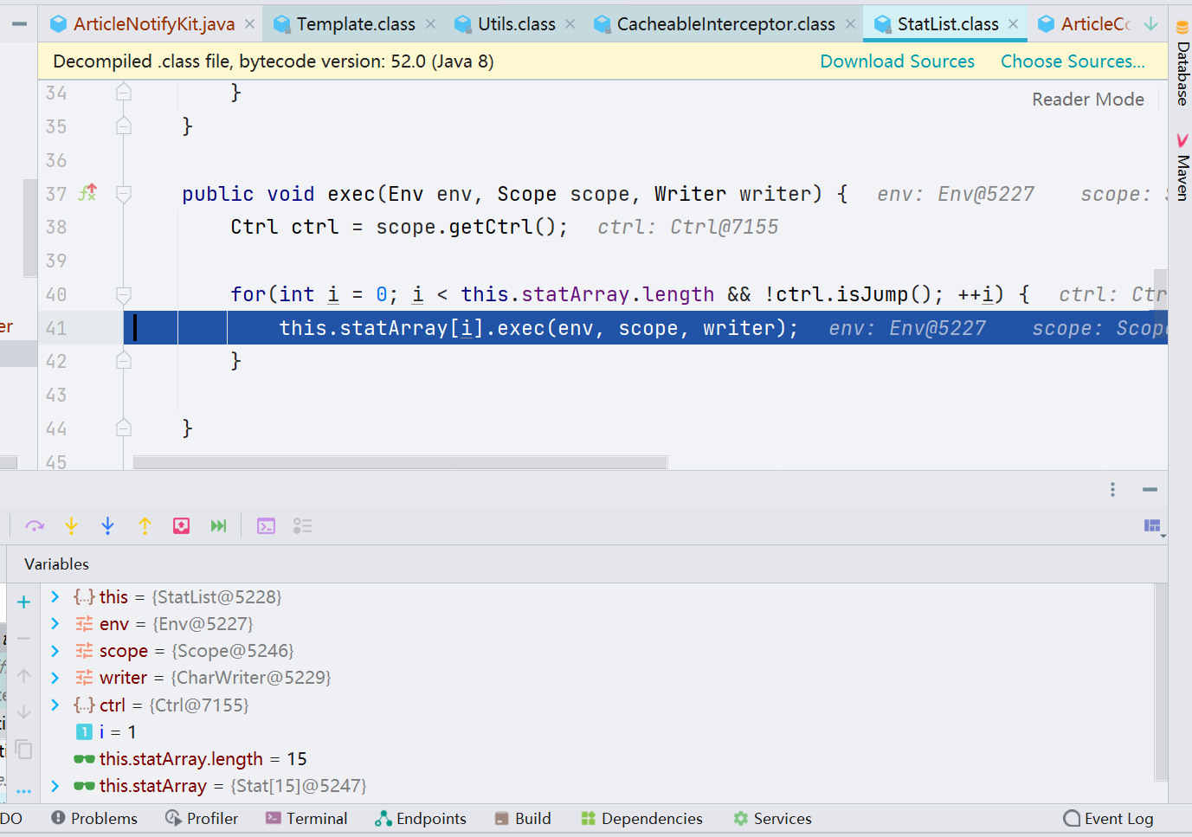Open the ArticleNotifyKit.java tab

point(153,24)
